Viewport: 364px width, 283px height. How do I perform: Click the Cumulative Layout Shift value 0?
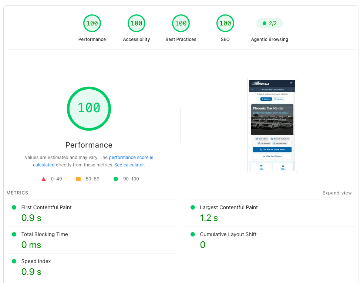click(203, 245)
